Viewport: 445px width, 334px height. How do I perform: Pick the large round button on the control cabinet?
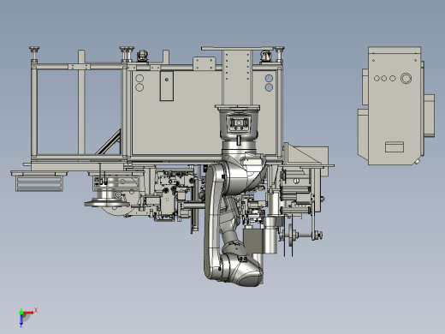coord(406,78)
